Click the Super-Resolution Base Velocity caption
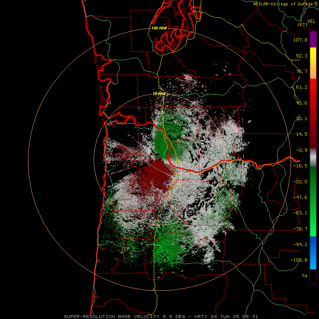 [x=161, y=317]
